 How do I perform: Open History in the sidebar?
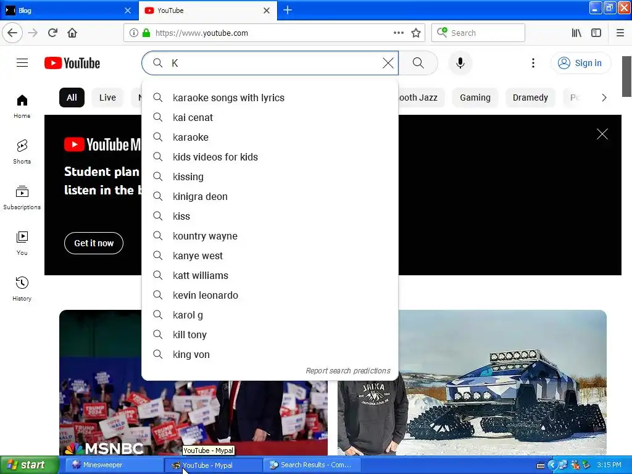(x=22, y=289)
